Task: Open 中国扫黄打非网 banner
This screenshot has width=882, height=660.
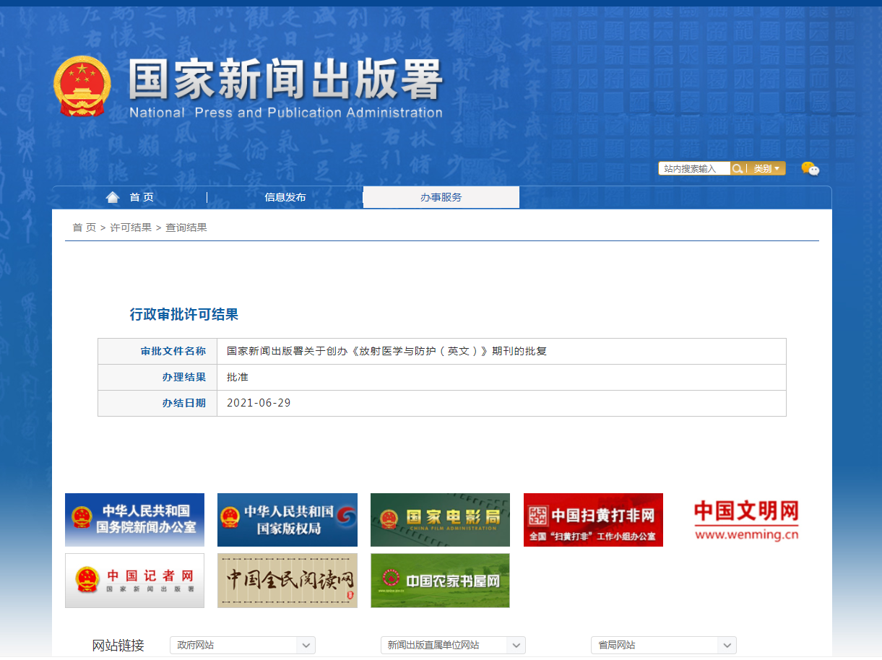Action: click(593, 520)
